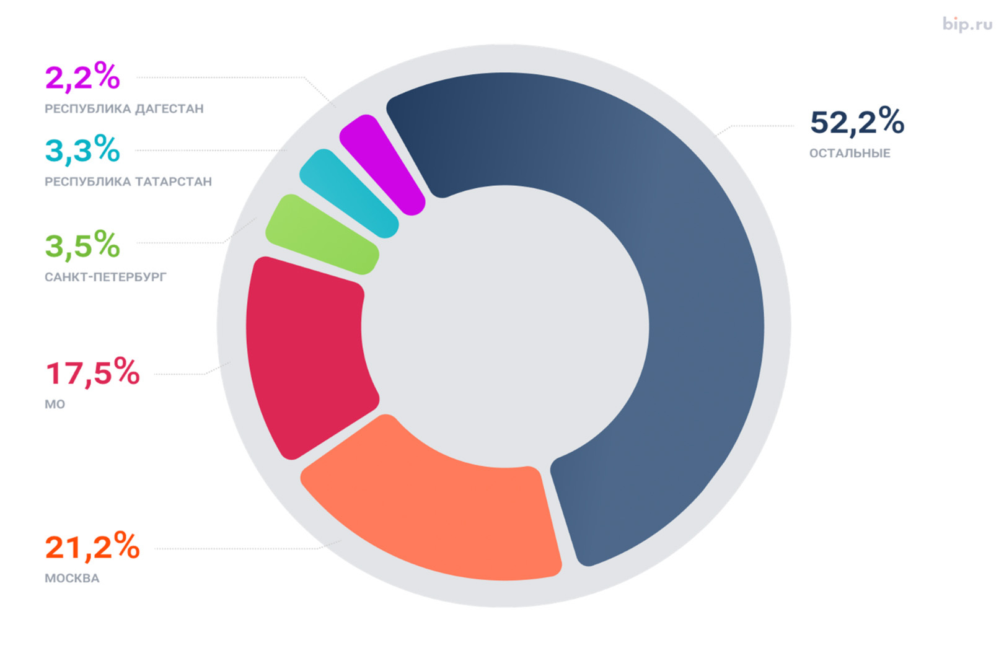Click the 52,2% percentage value
1004x661 pixels.
coord(857,121)
